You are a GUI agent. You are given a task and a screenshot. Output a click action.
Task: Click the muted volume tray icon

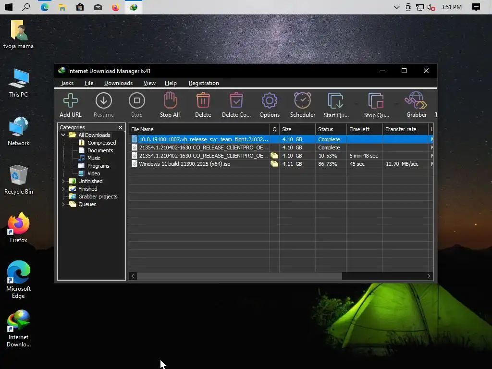(x=431, y=7)
